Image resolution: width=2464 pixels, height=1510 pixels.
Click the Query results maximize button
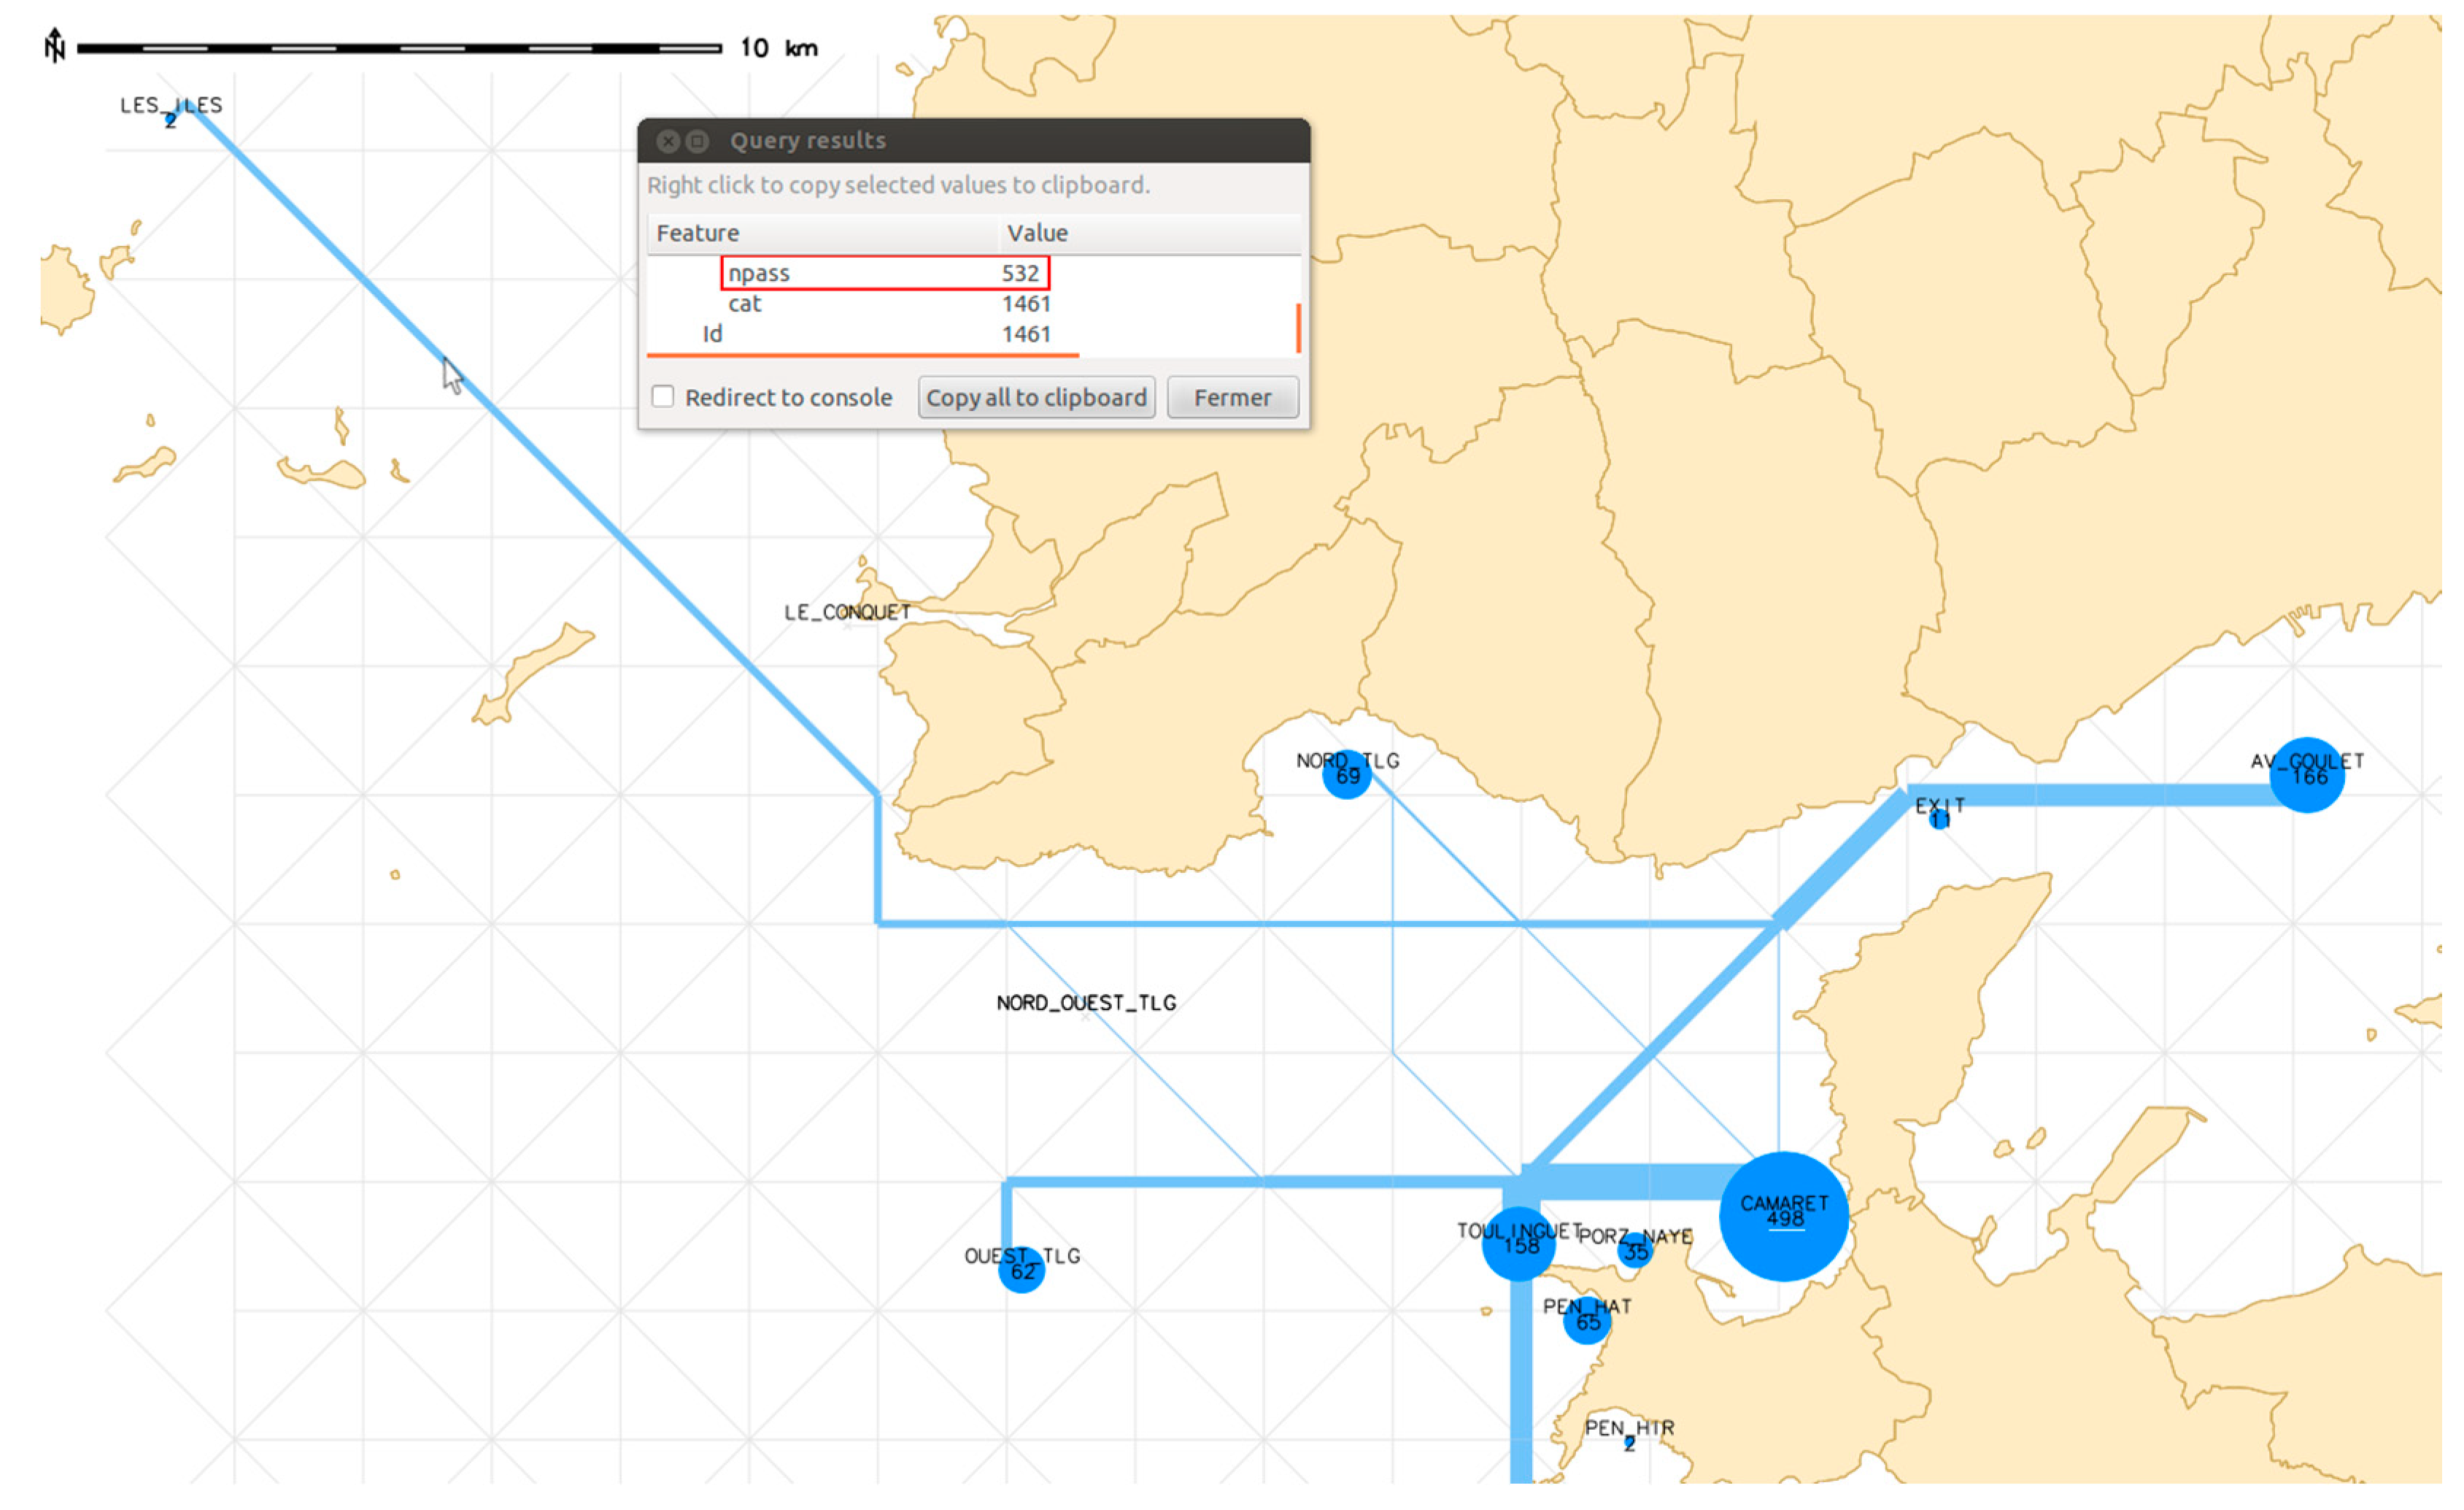(x=698, y=141)
